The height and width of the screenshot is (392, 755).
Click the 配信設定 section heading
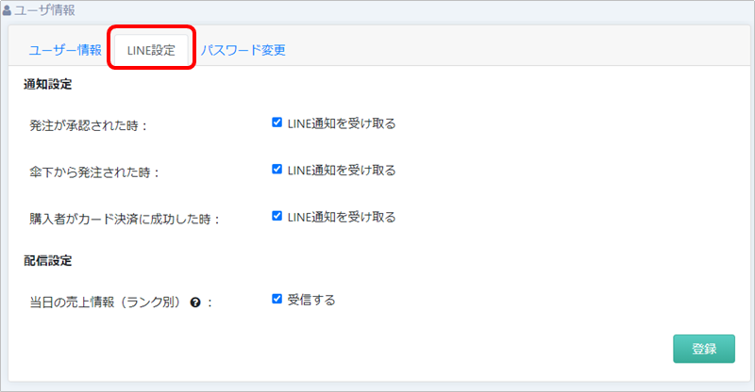[x=48, y=260]
